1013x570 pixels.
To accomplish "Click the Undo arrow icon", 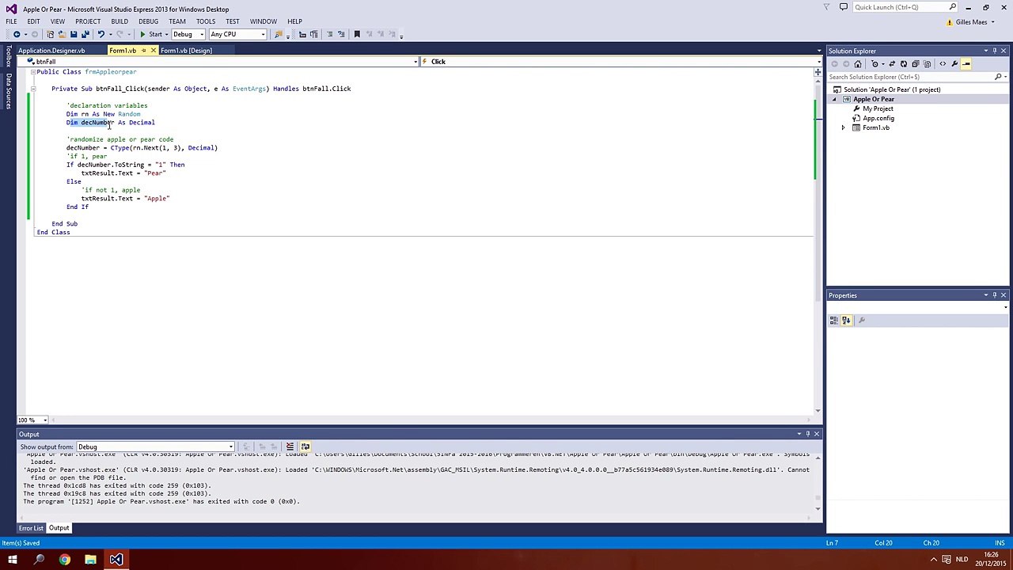I will pyautogui.click(x=101, y=34).
